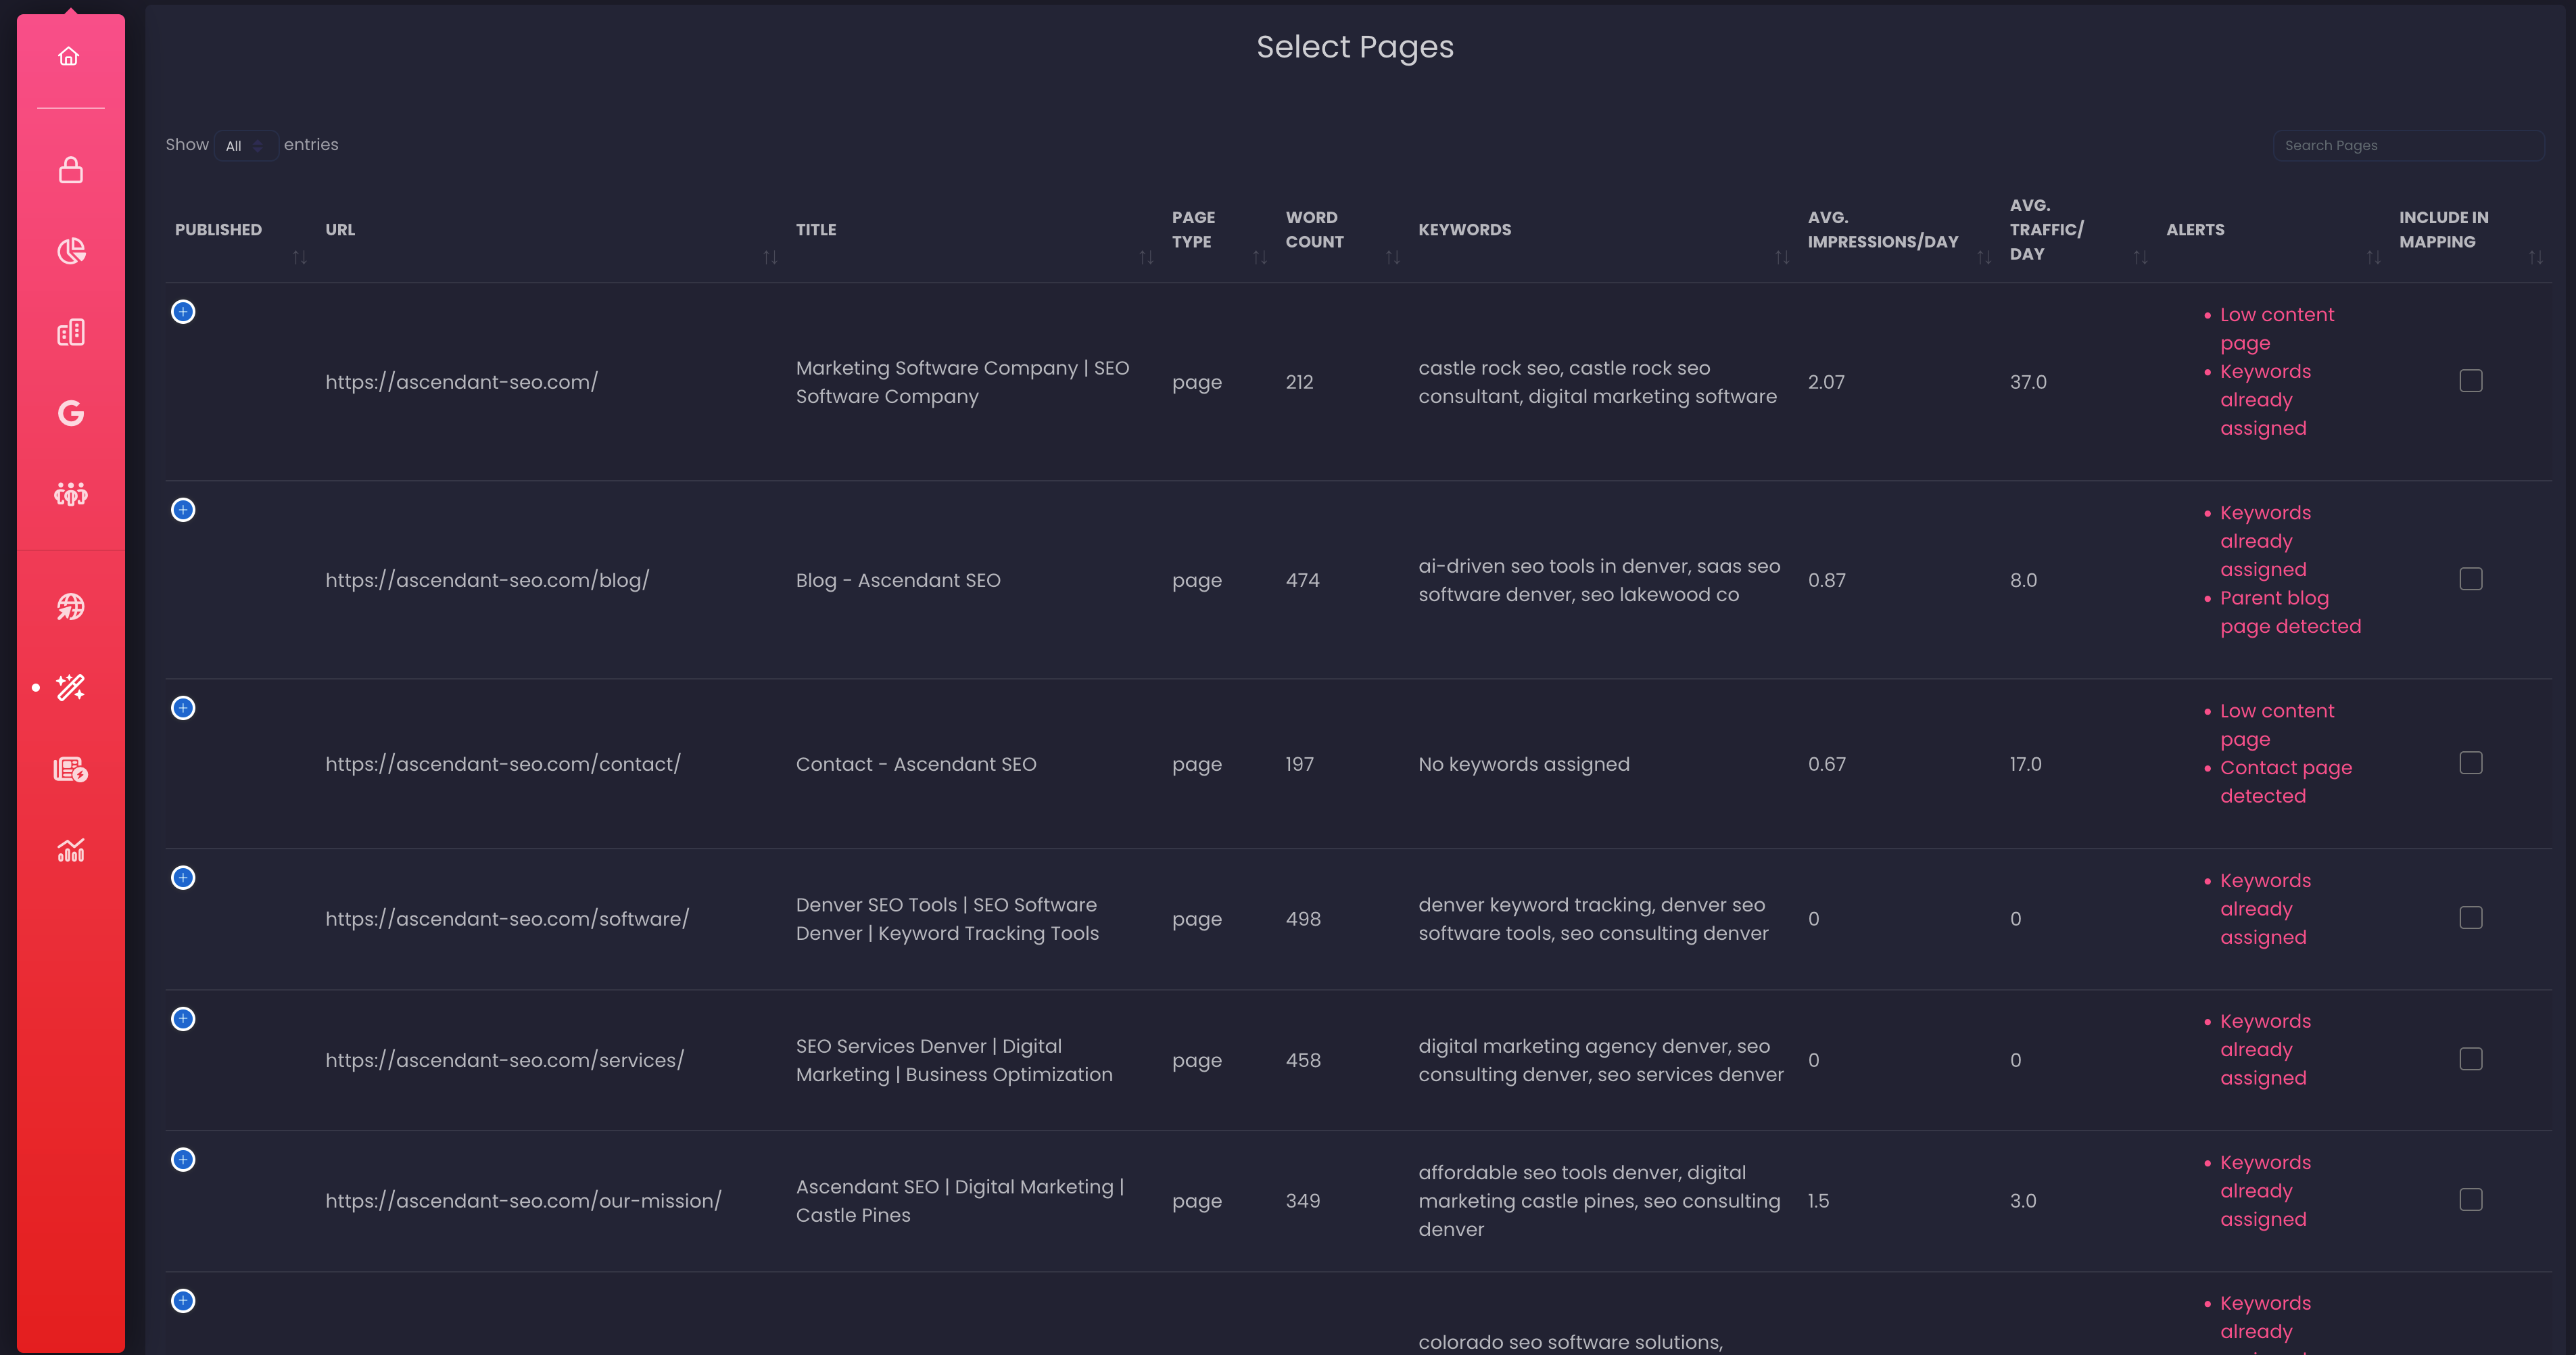
Task: Click 'No keywords assigned' text
Action: (1524, 764)
